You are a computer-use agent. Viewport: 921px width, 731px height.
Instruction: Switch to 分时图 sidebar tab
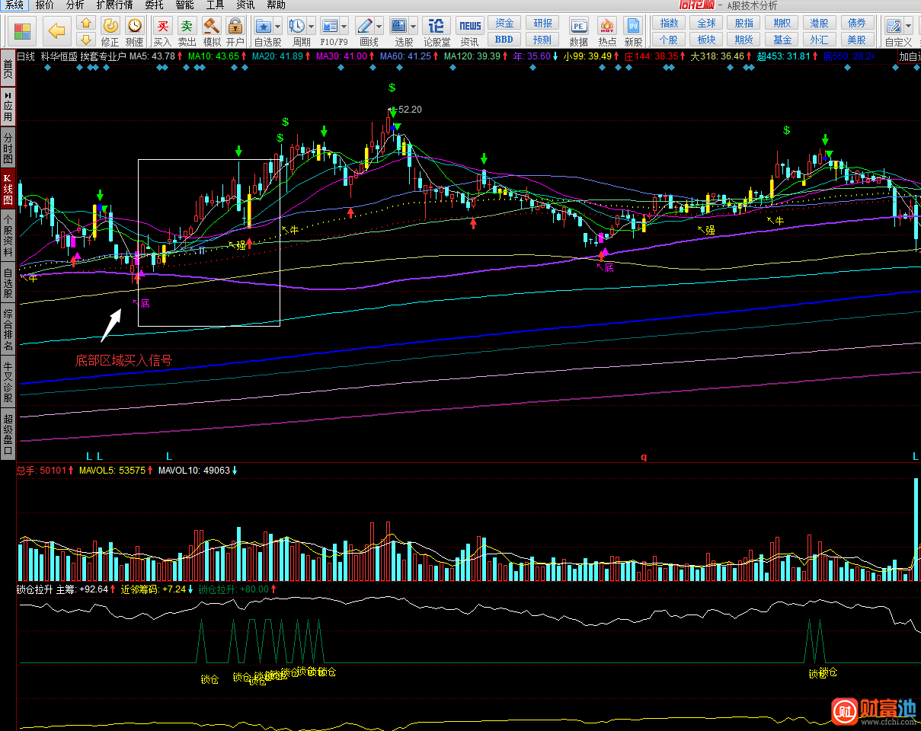point(8,148)
